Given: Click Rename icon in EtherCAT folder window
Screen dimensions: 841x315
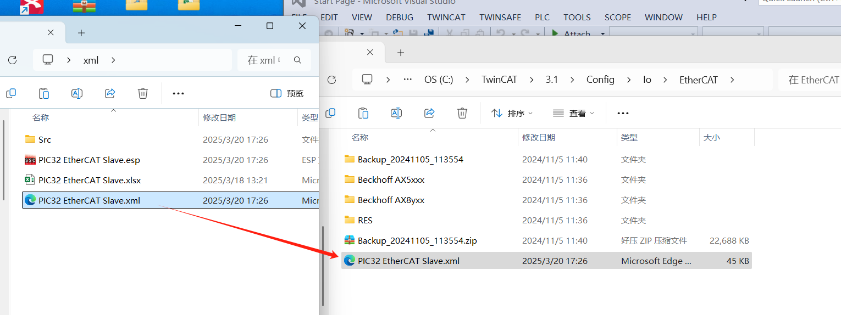Looking at the screenshot, I should (396, 113).
